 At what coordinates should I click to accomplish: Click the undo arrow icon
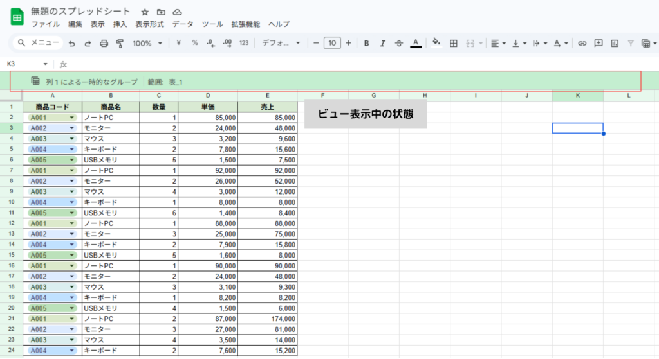tap(71, 44)
